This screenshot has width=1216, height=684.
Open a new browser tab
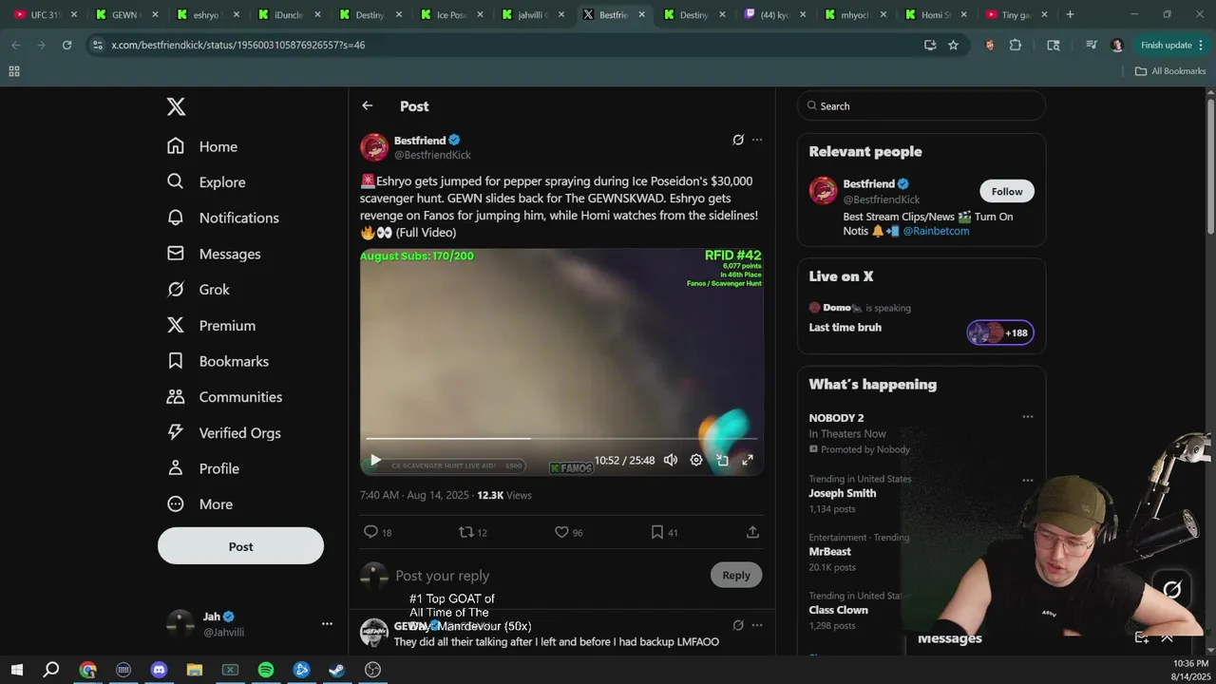[x=1070, y=14]
